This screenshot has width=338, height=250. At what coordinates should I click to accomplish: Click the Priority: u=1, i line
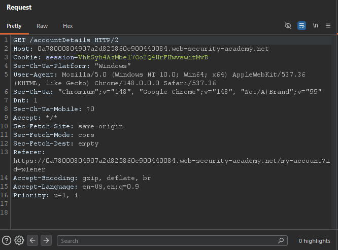pos(46,195)
